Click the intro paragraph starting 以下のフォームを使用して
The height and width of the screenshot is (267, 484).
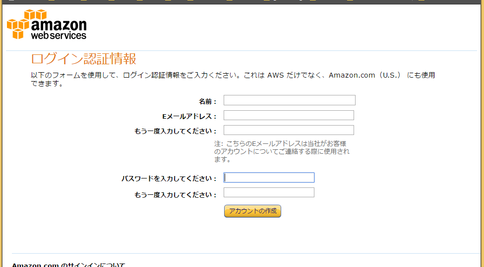233,79
